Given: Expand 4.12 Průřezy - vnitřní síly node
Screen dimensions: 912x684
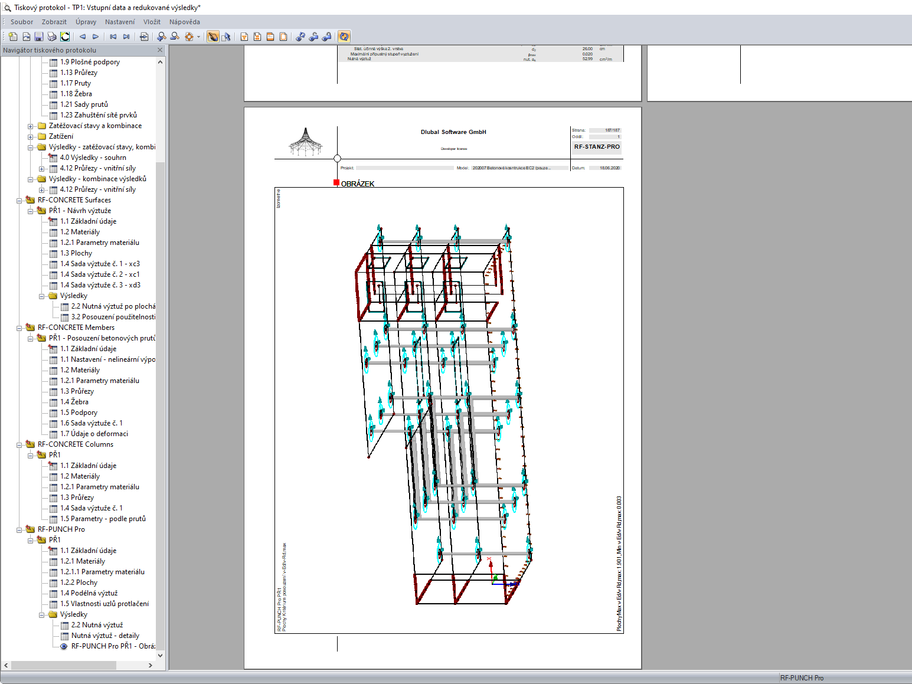Looking at the screenshot, I should (41, 168).
